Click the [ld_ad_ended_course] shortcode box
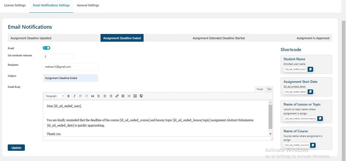Screen dimensions: 346x161 click(x=297, y=145)
